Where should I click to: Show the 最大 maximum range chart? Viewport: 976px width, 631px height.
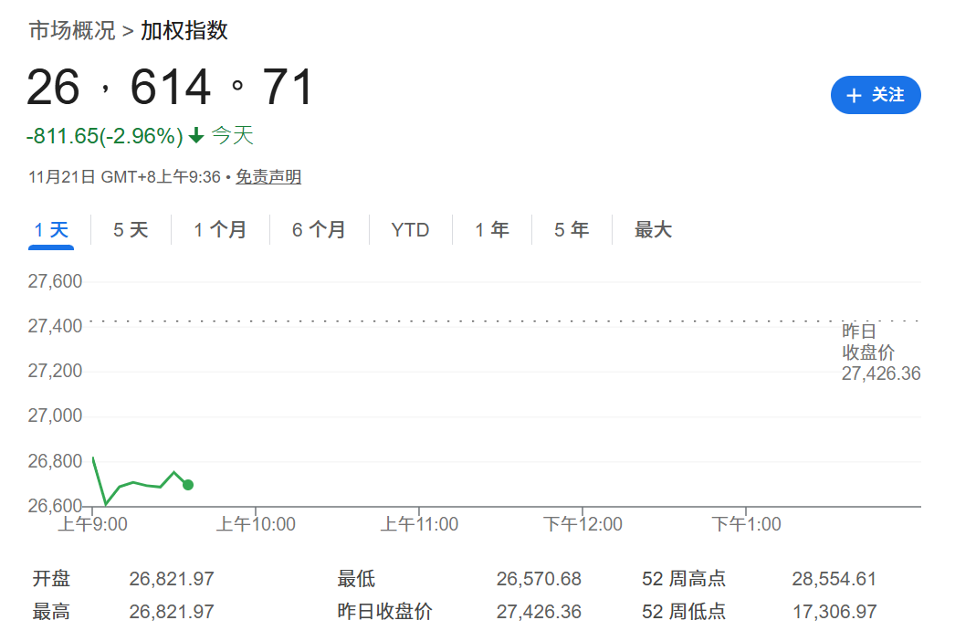pyautogui.click(x=653, y=230)
